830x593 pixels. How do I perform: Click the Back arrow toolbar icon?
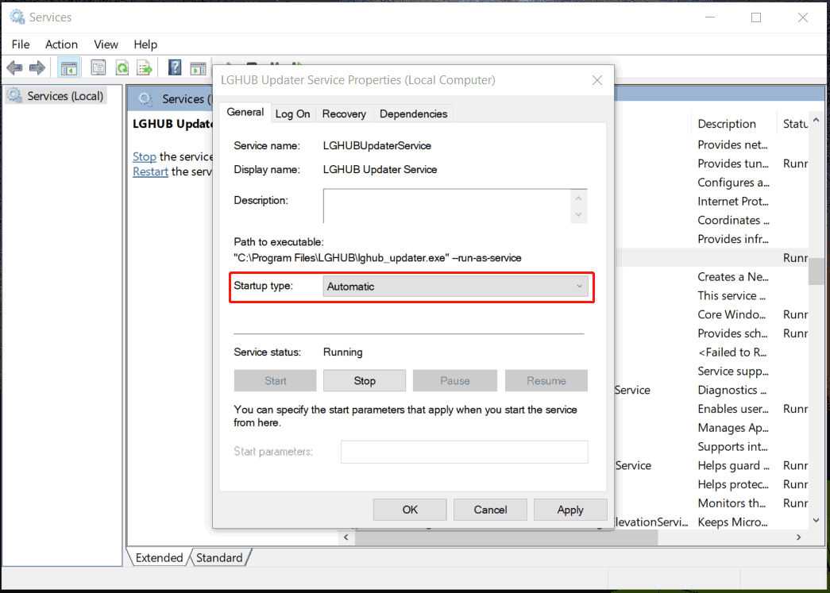coord(14,68)
